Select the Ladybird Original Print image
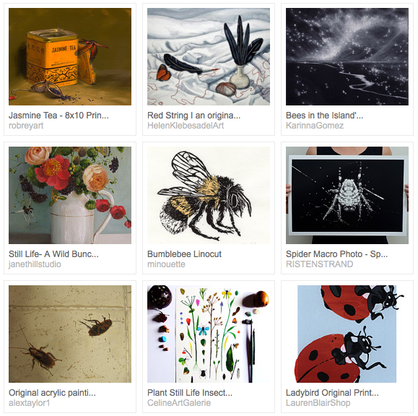 coord(347,334)
